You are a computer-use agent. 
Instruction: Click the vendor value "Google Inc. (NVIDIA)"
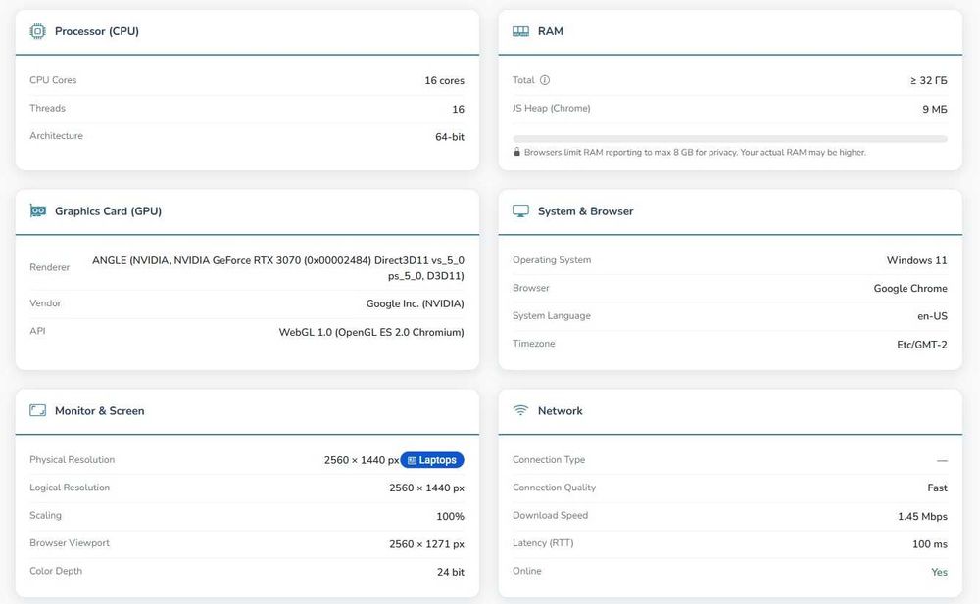(415, 303)
